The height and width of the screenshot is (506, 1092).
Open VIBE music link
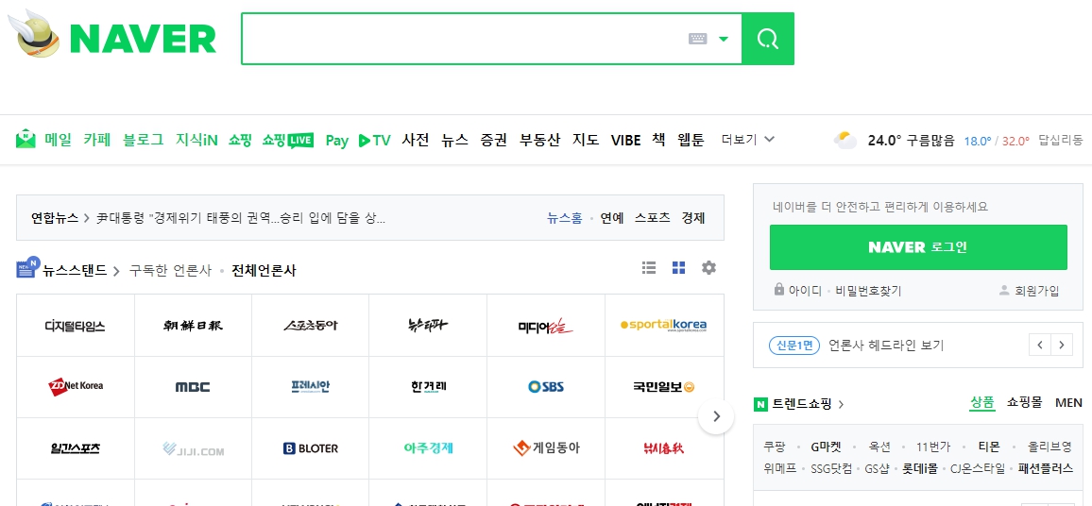point(625,140)
